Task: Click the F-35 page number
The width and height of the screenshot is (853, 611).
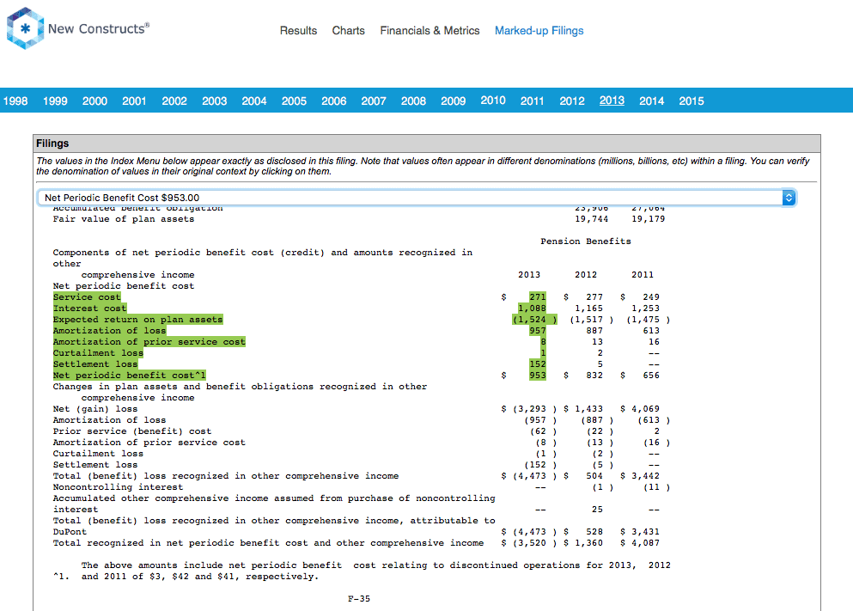Action: pos(359,598)
